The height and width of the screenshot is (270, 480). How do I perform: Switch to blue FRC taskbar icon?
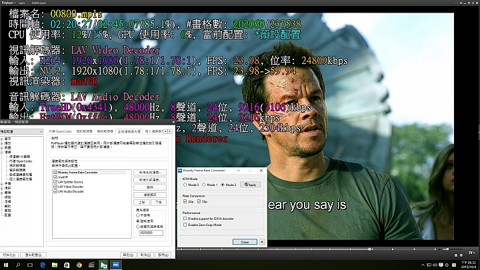[x=116, y=265]
